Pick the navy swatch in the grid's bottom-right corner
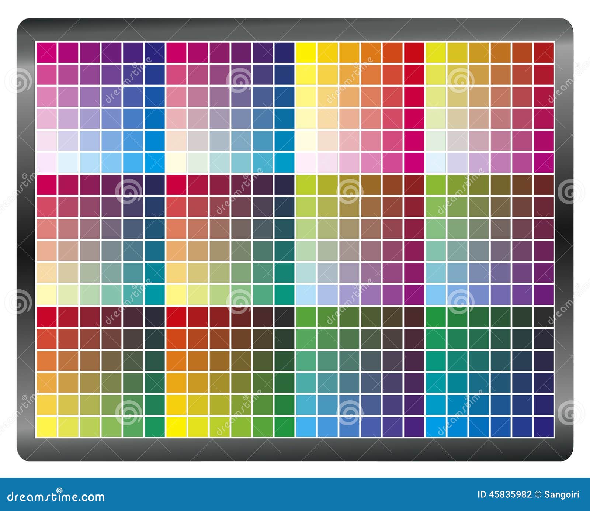 (544, 427)
